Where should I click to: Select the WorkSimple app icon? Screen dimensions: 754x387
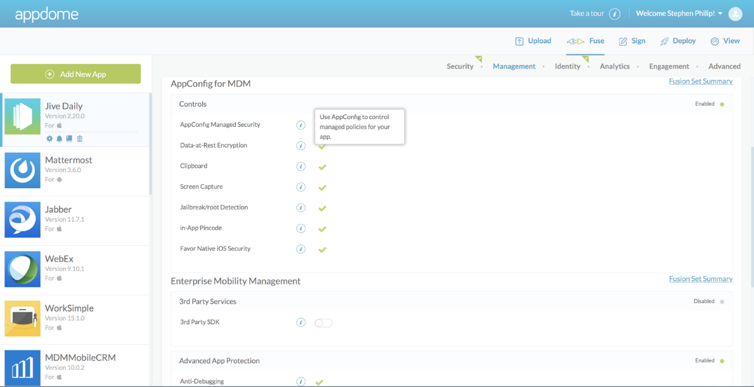point(23,319)
